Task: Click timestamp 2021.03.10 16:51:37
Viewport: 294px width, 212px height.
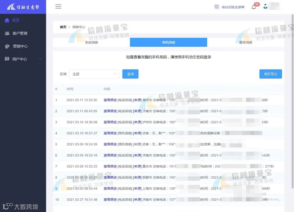Action: [x=82, y=133]
